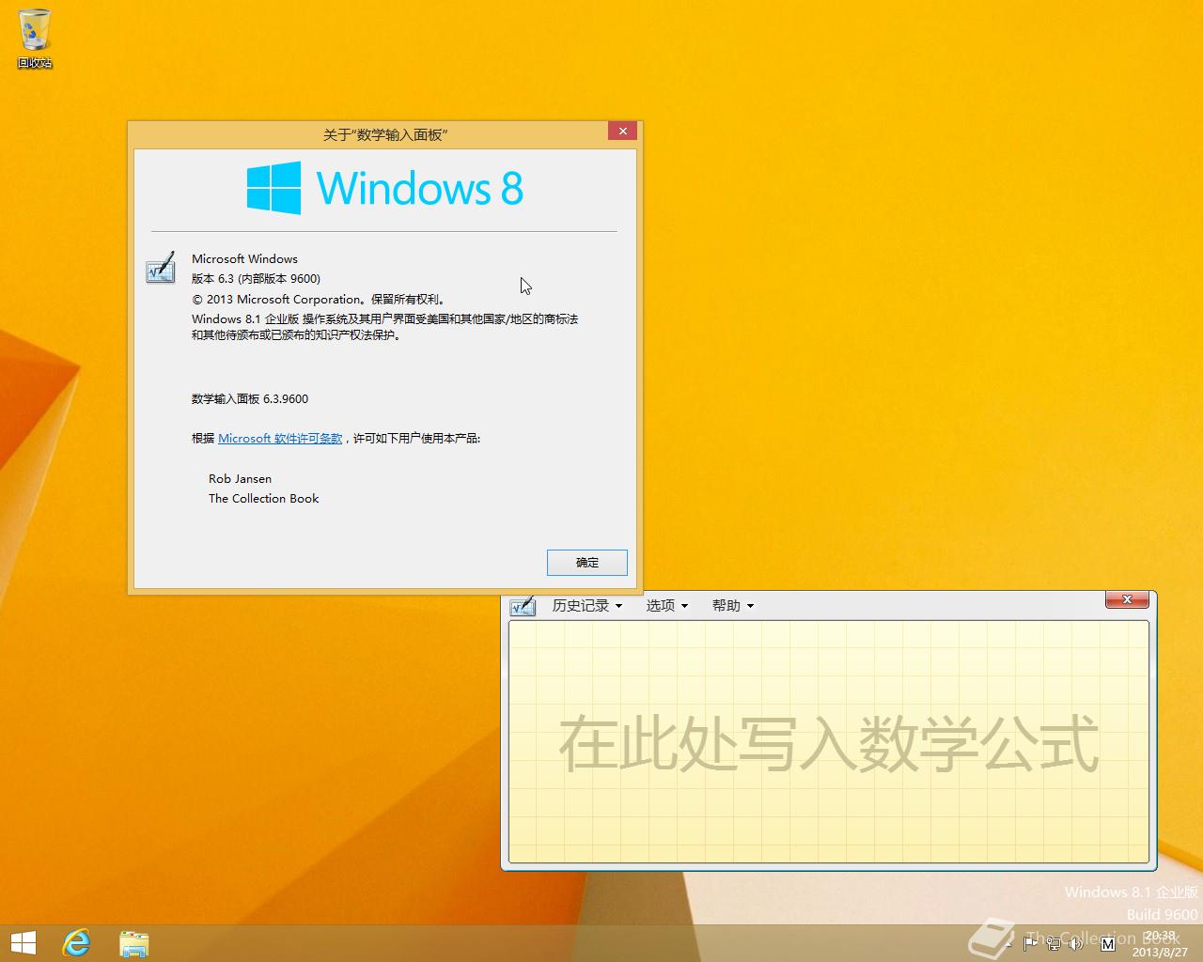Close the Math Input Panel window

tap(1127, 599)
